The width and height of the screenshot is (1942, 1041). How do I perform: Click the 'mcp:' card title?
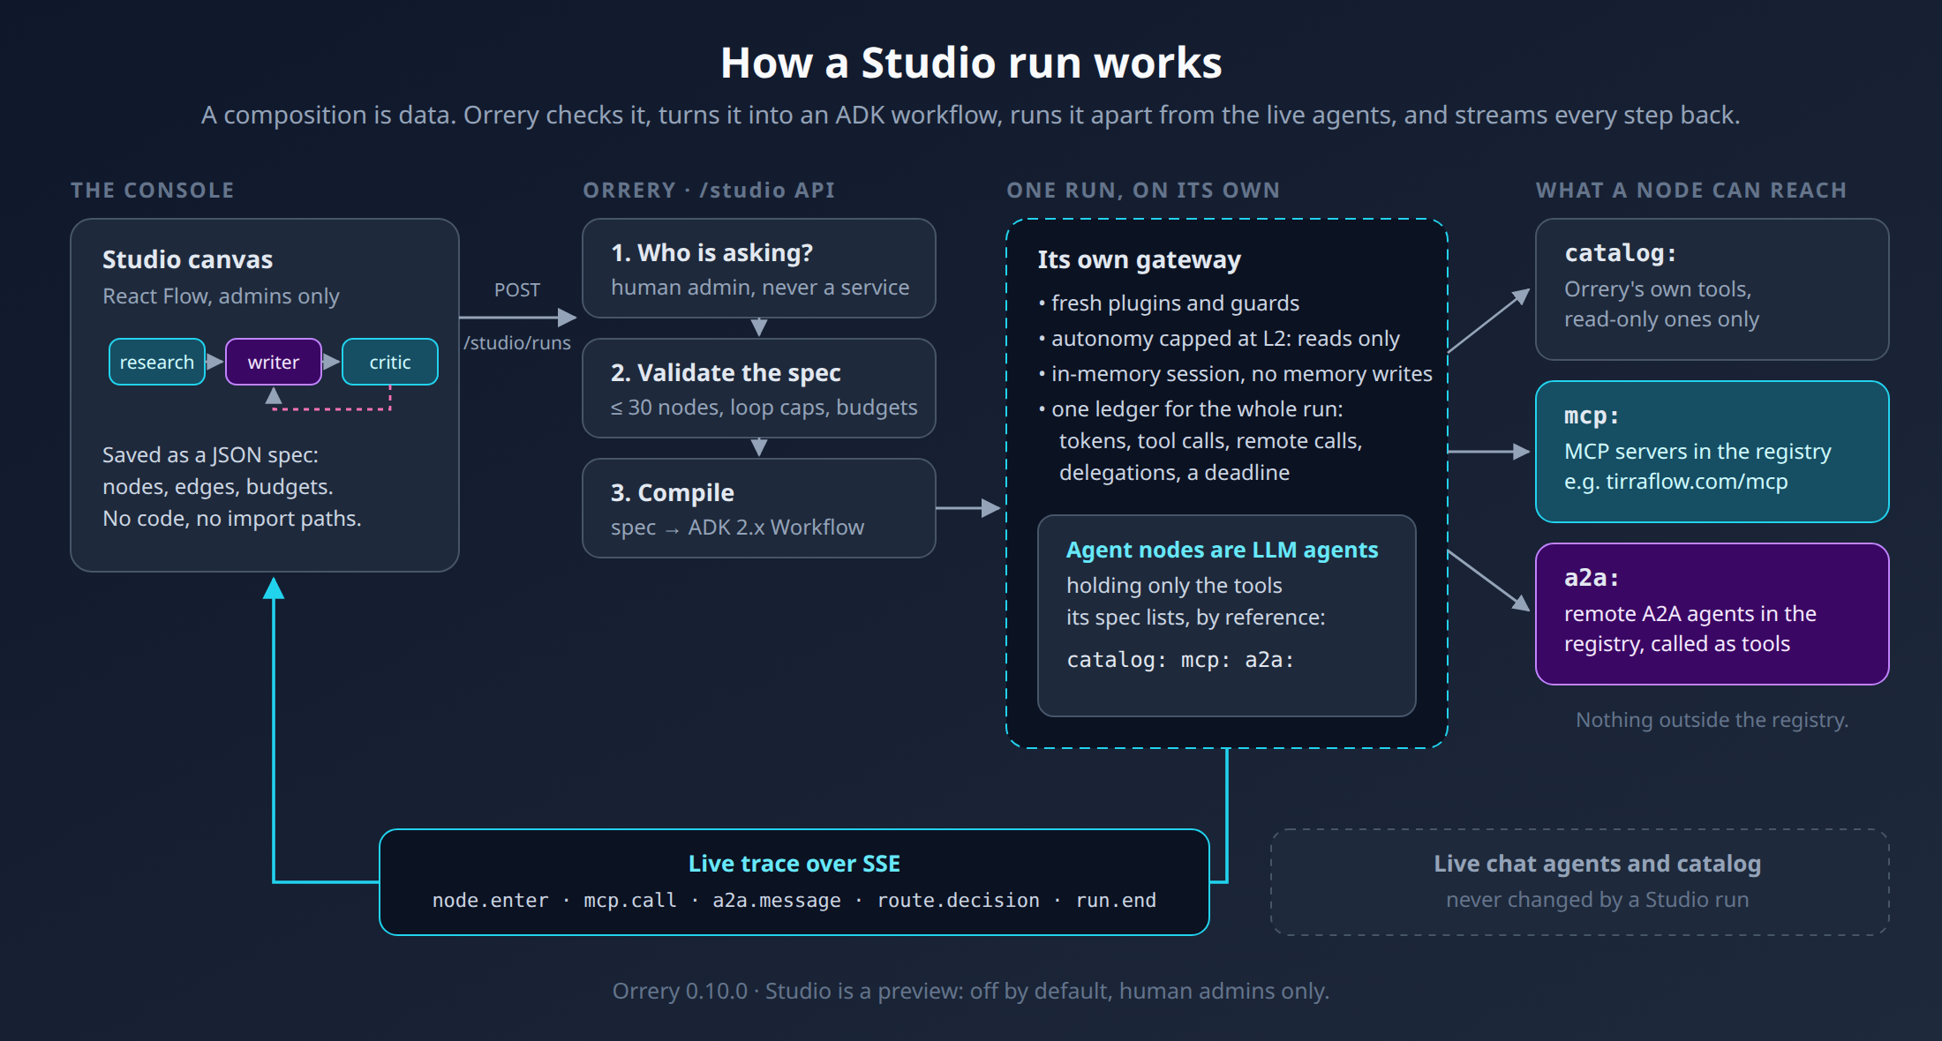[x=1592, y=416]
